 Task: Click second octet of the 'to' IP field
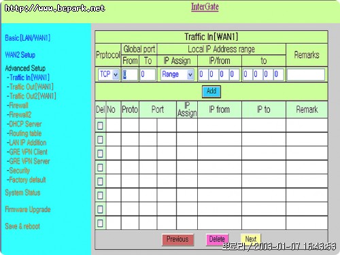coord(258,74)
